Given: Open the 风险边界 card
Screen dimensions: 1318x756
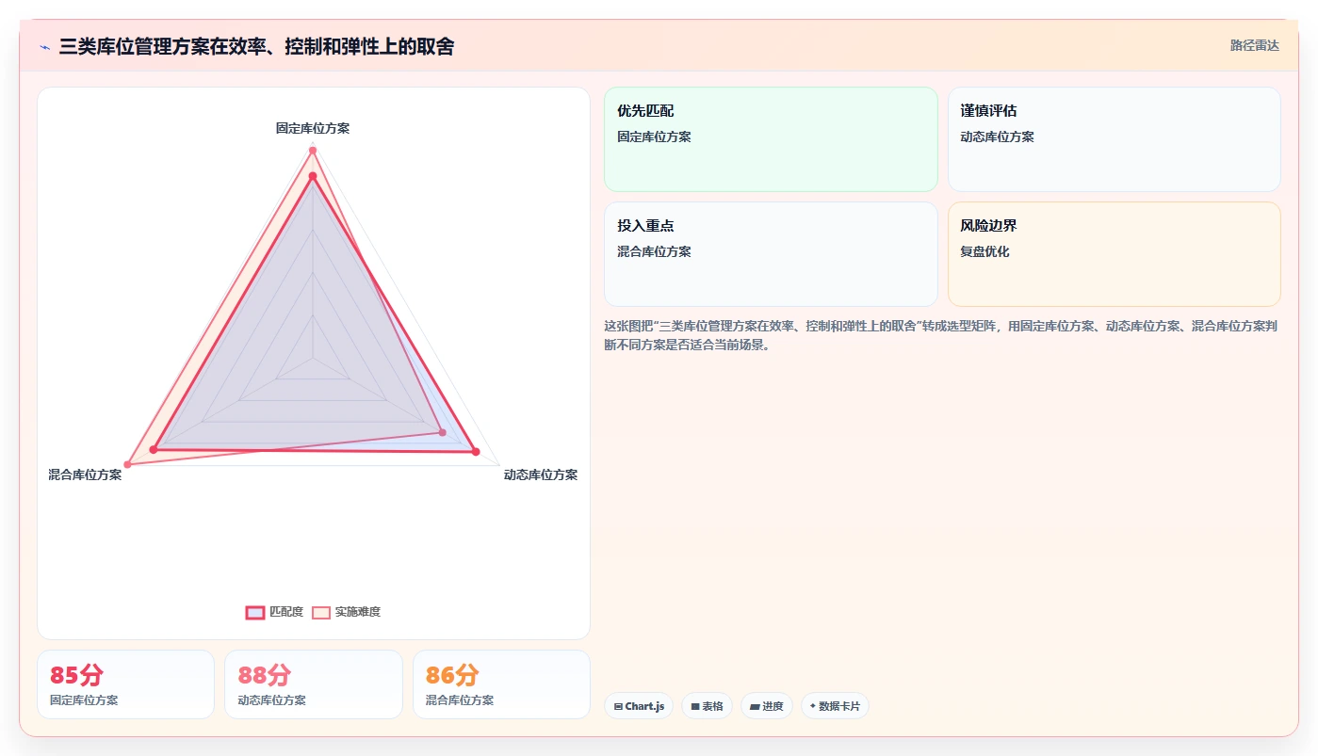Looking at the screenshot, I should point(1114,254).
